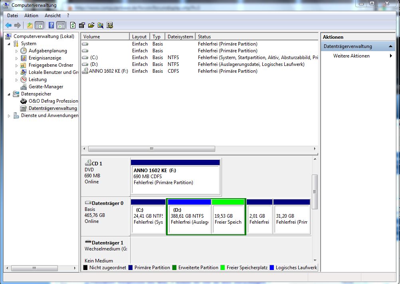Click the volume list horizontal scrollbar thumb
The width and height of the screenshot is (400, 284).
pyautogui.click(x=152, y=149)
